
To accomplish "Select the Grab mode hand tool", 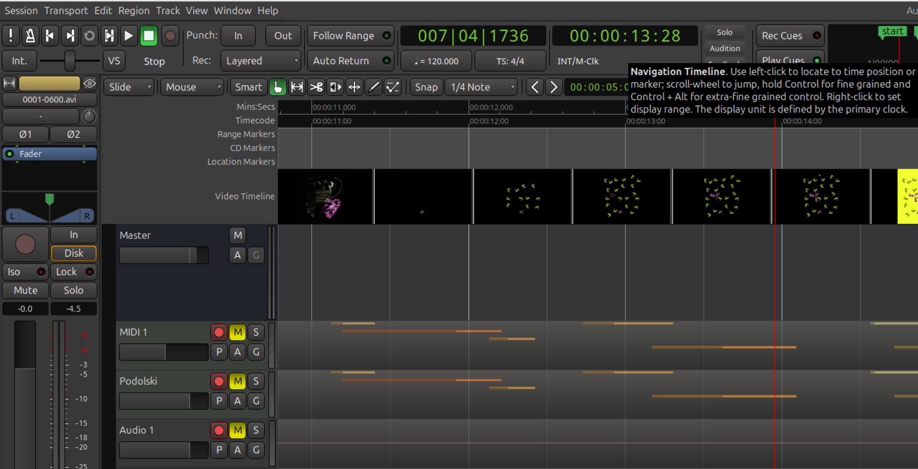I will tap(277, 87).
